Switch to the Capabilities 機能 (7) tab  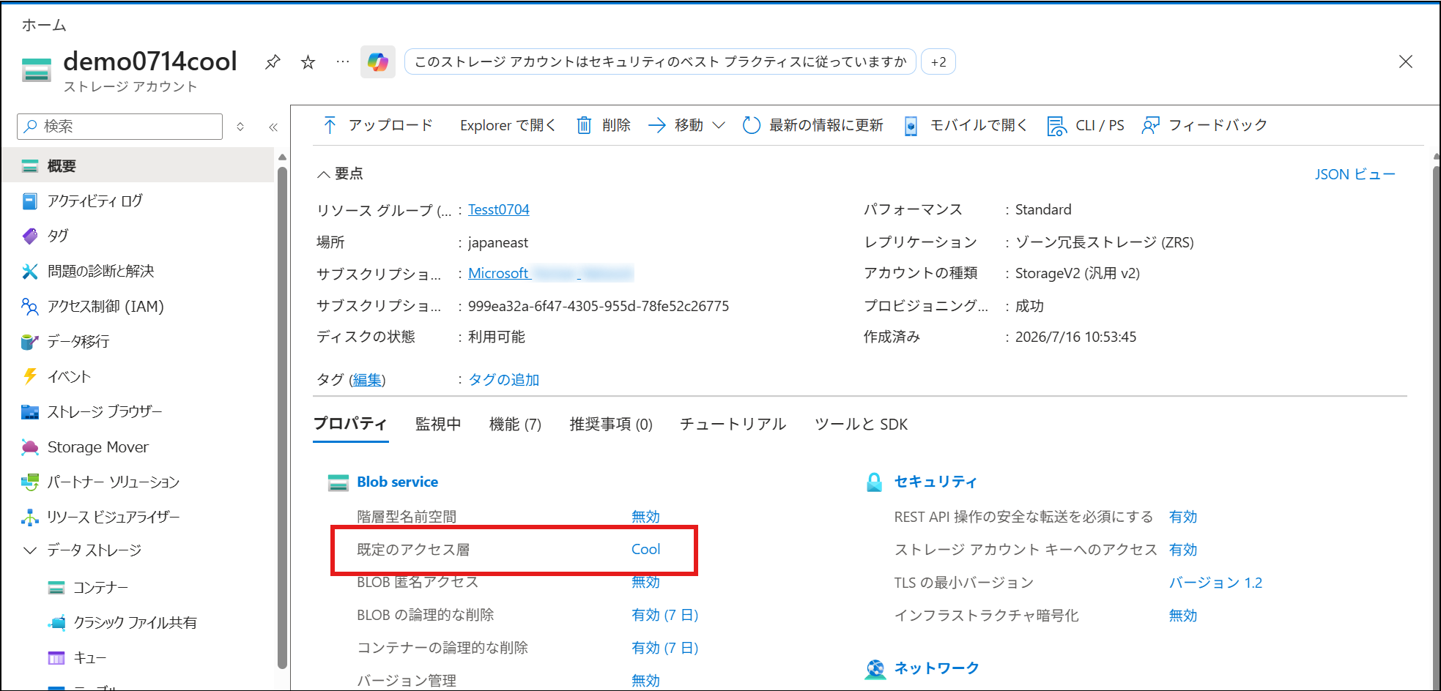(x=515, y=424)
